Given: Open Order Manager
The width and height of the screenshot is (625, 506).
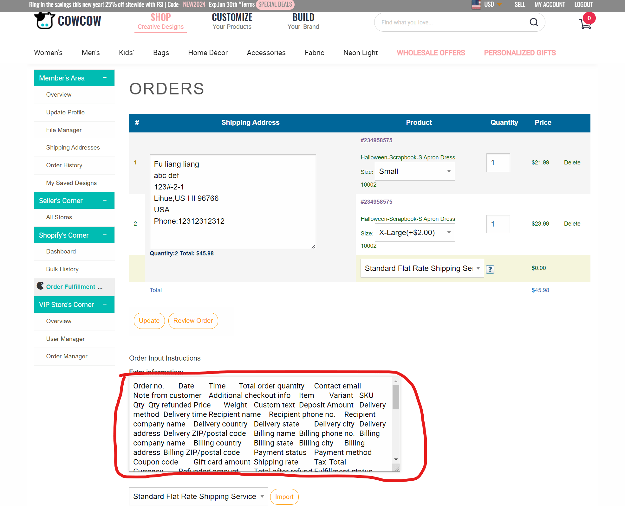Looking at the screenshot, I should click(x=67, y=356).
